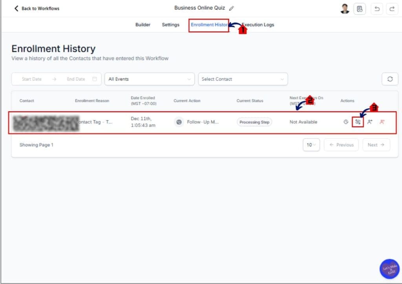The width and height of the screenshot is (402, 284).
Task: Open the workflow version history icon
Action: click(x=360, y=8)
